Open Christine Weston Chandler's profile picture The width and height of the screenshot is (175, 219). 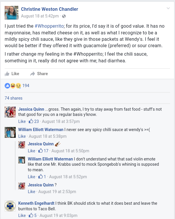11,13
